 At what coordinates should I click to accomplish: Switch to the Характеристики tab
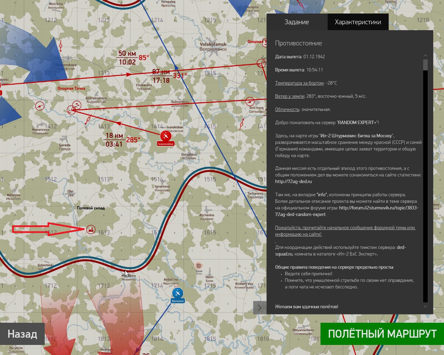[358, 22]
